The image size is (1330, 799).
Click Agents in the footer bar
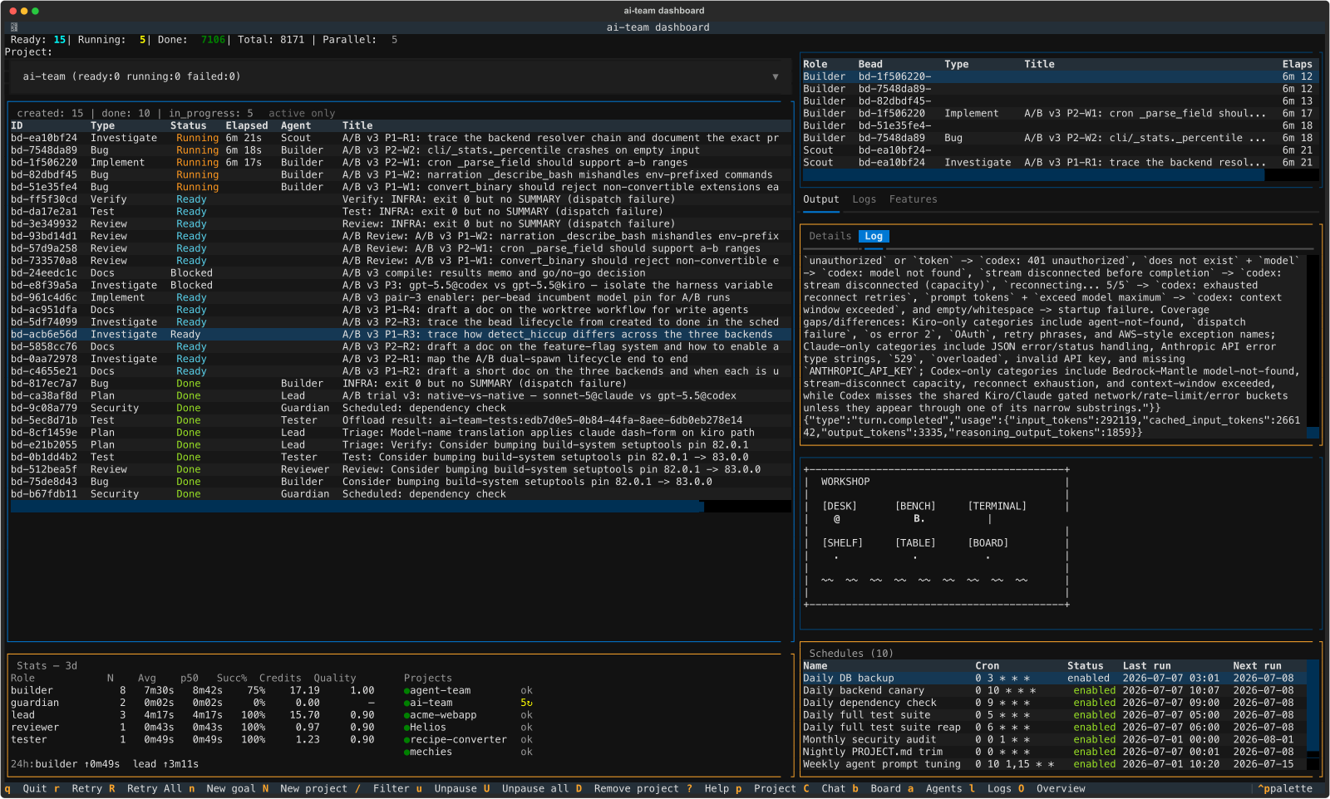coord(943,789)
